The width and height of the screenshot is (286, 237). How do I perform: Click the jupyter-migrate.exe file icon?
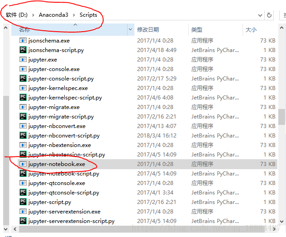click(23, 107)
